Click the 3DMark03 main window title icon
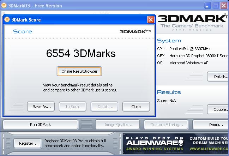The width and height of the screenshot is (229, 156). point(4,6)
